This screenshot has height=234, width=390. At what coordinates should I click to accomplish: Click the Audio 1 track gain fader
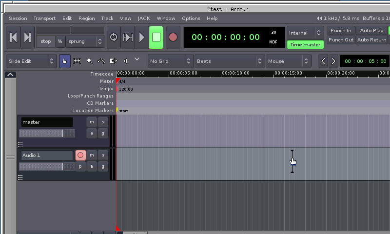click(47, 166)
